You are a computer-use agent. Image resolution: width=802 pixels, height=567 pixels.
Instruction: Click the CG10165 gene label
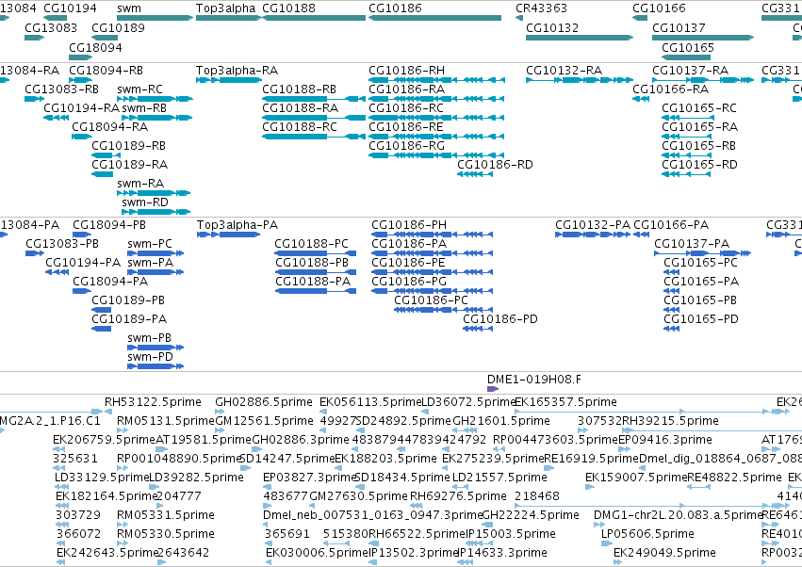tap(687, 47)
